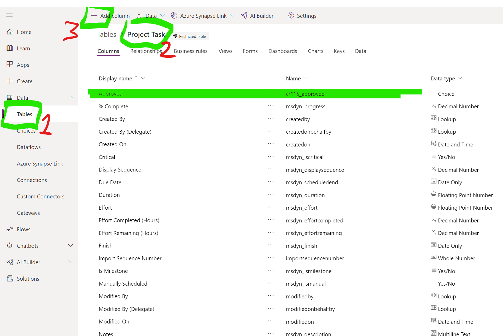Screen dimensions: 503x336
Task: Open the Effort Completed (Hours) column
Action: pos(129,220)
